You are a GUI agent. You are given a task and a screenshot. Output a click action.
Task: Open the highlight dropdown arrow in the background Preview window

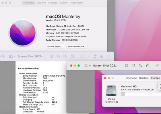(88, 56)
